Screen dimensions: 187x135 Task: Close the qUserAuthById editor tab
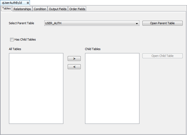[x=28, y=3]
